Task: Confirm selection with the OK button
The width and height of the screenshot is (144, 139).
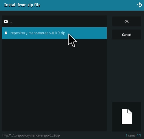Action: 127,21
